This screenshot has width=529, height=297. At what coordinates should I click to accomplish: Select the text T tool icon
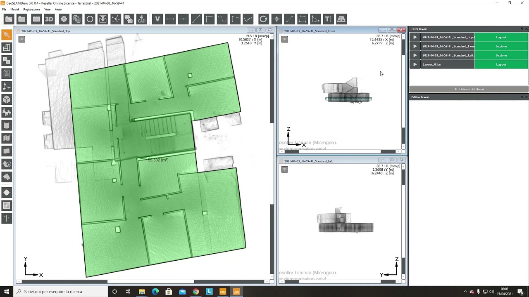click(x=328, y=19)
